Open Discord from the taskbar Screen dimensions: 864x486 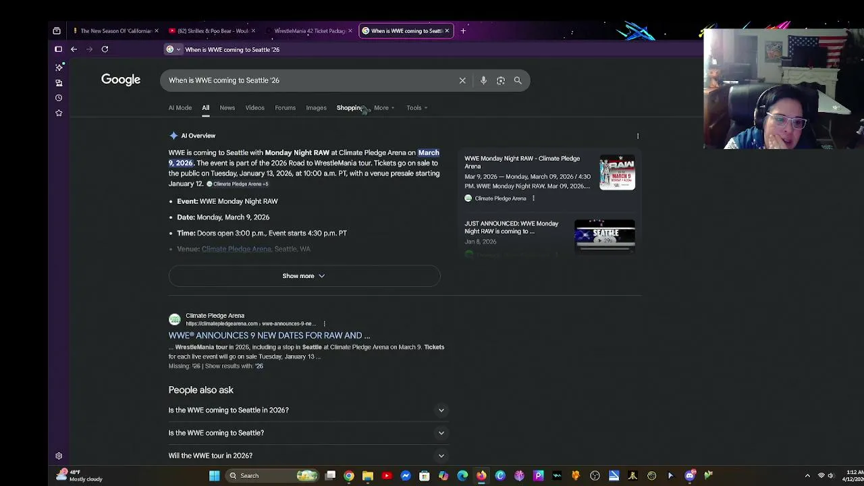click(x=689, y=476)
